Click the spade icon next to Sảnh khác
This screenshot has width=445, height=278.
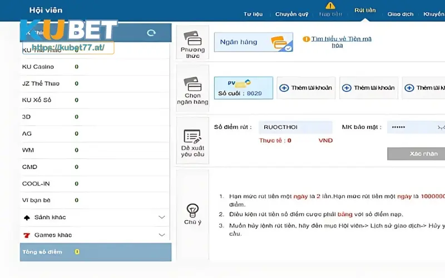click(27, 217)
